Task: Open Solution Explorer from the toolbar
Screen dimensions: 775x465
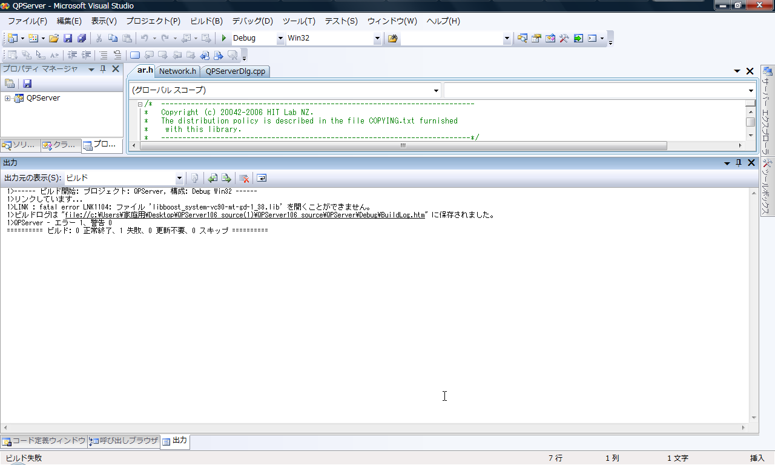Action: point(522,38)
